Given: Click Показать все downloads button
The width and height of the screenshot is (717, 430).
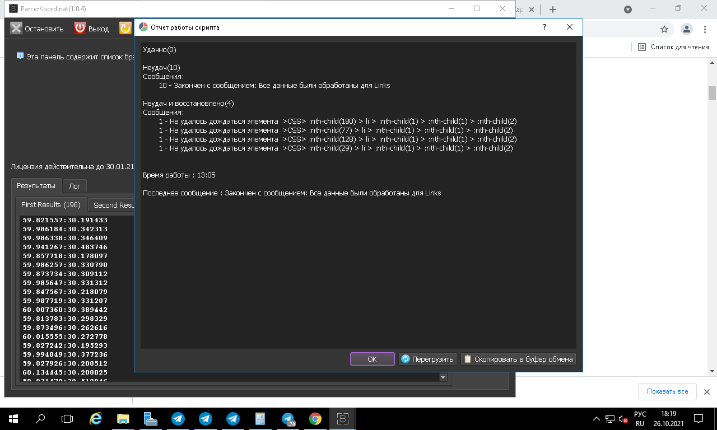Looking at the screenshot, I should (x=667, y=391).
